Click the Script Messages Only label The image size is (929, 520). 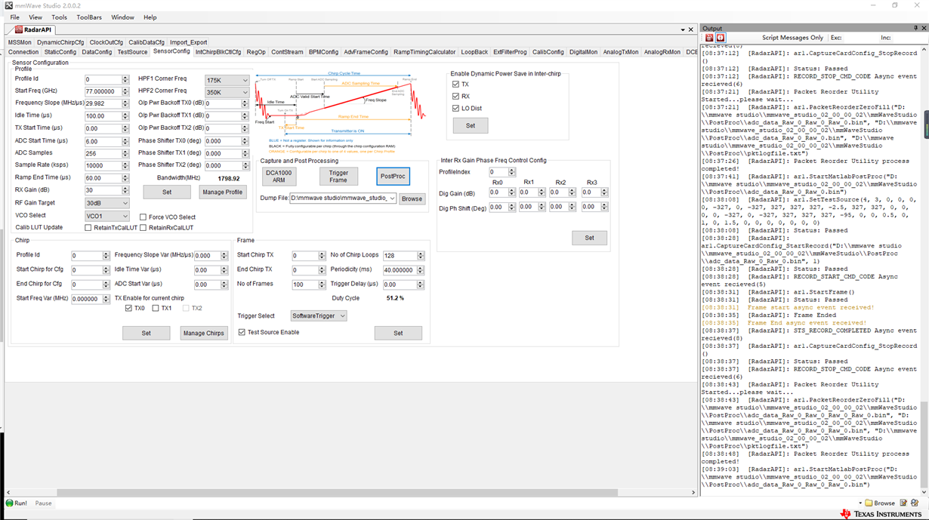(792, 38)
